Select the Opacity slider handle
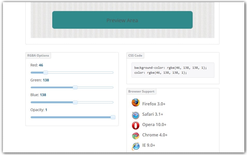 113,117
